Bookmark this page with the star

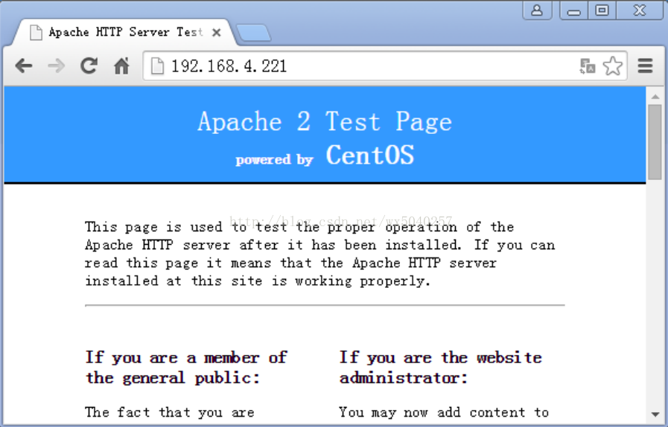click(613, 66)
